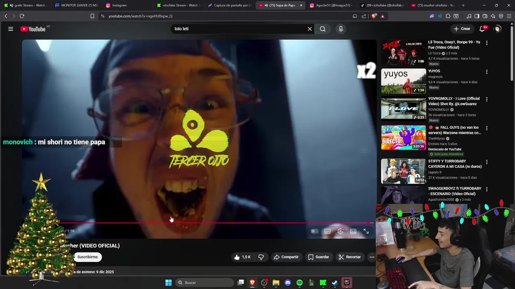Open Steam from the taskbar
Screen dimensions: 515x289
[335, 283]
